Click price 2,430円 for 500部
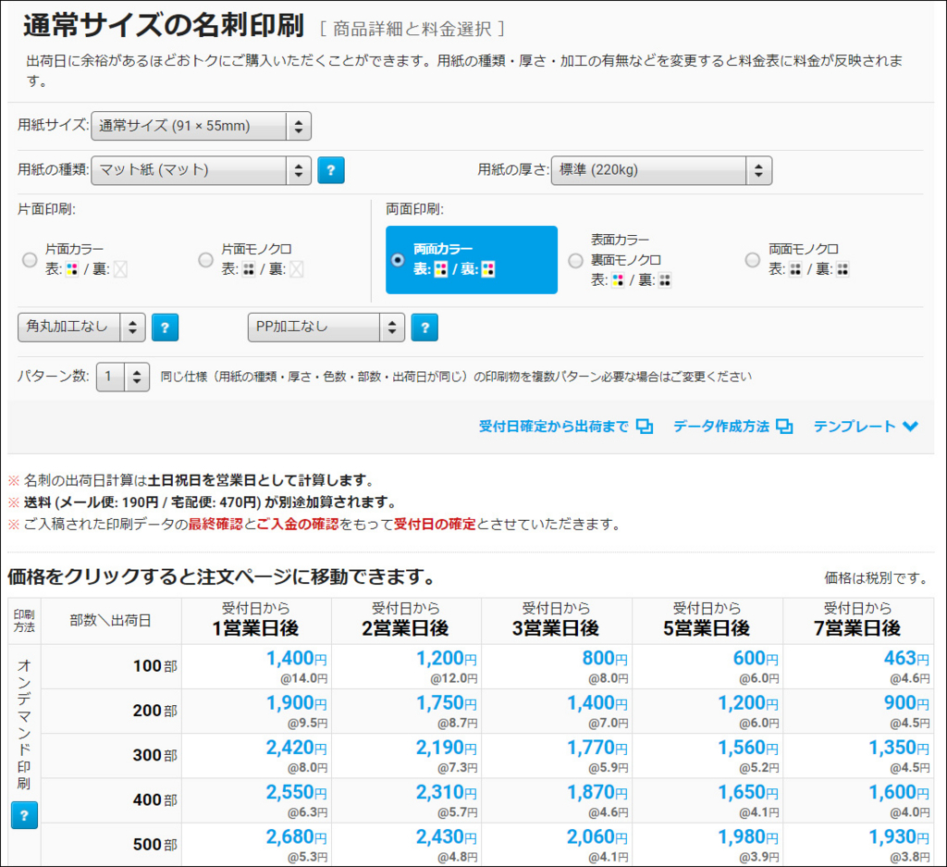Image resolution: width=947 pixels, height=867 pixels. [x=447, y=837]
